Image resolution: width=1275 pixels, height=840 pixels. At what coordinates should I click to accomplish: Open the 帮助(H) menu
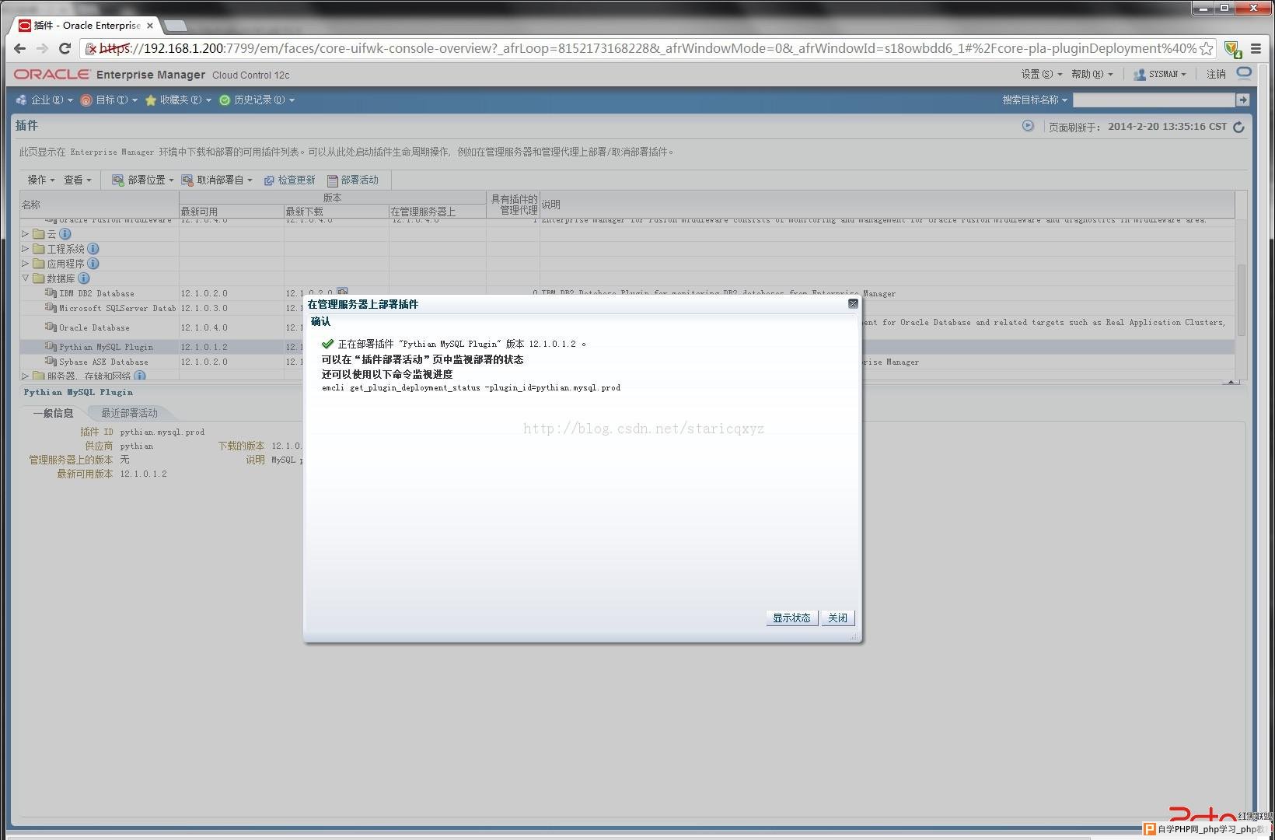pos(1092,75)
